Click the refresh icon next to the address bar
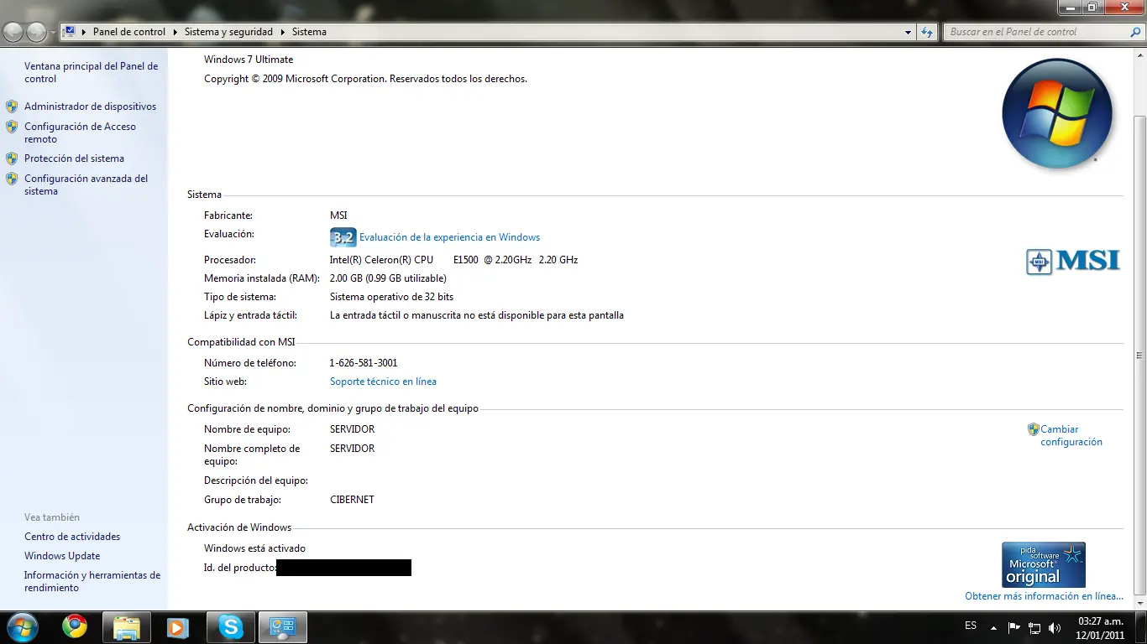Viewport: 1147px width, 644px height. pyautogui.click(x=925, y=31)
